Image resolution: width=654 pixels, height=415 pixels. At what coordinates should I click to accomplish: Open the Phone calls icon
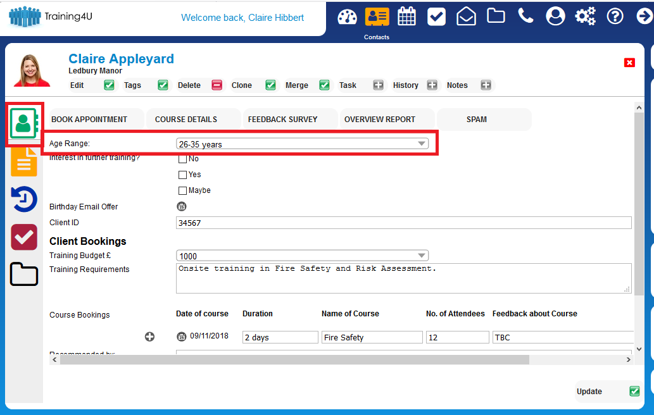(x=525, y=16)
